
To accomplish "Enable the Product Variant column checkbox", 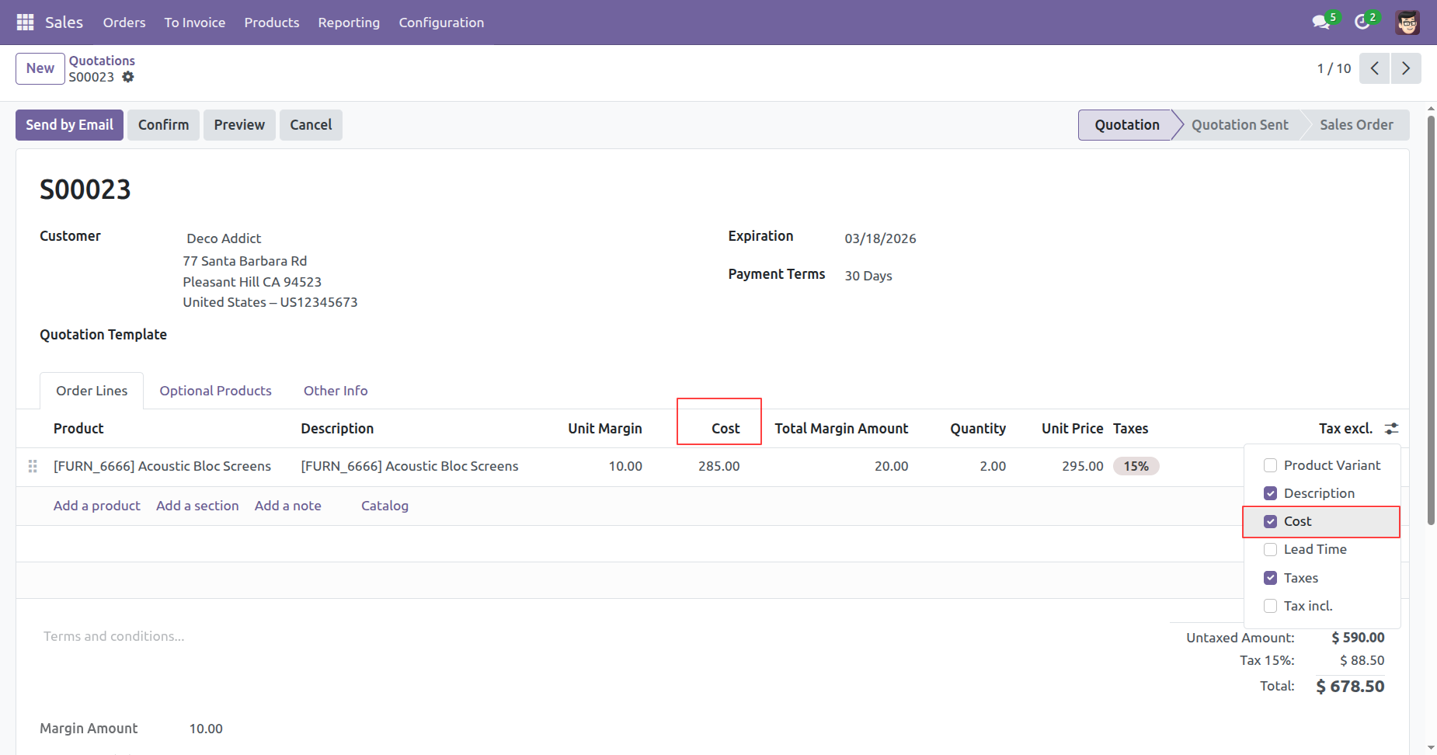I will pos(1271,465).
